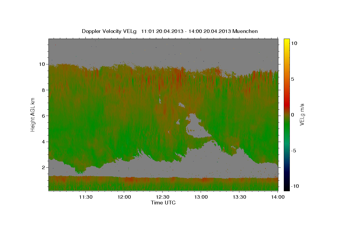Click the colorbar value 0 label

pos(293,115)
